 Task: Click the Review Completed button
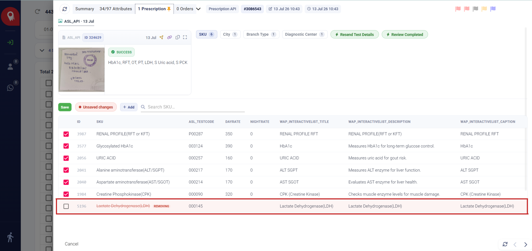point(405,35)
